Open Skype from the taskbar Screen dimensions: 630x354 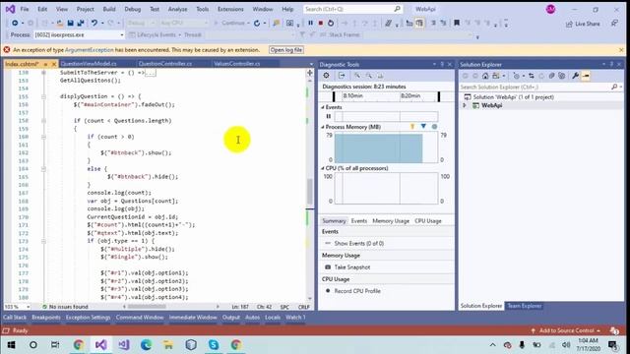click(x=214, y=345)
